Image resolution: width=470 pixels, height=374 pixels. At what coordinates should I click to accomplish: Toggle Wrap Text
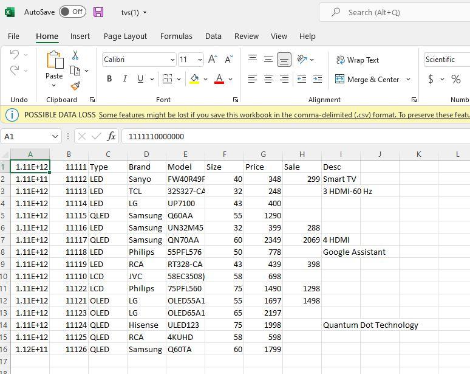[x=357, y=60]
